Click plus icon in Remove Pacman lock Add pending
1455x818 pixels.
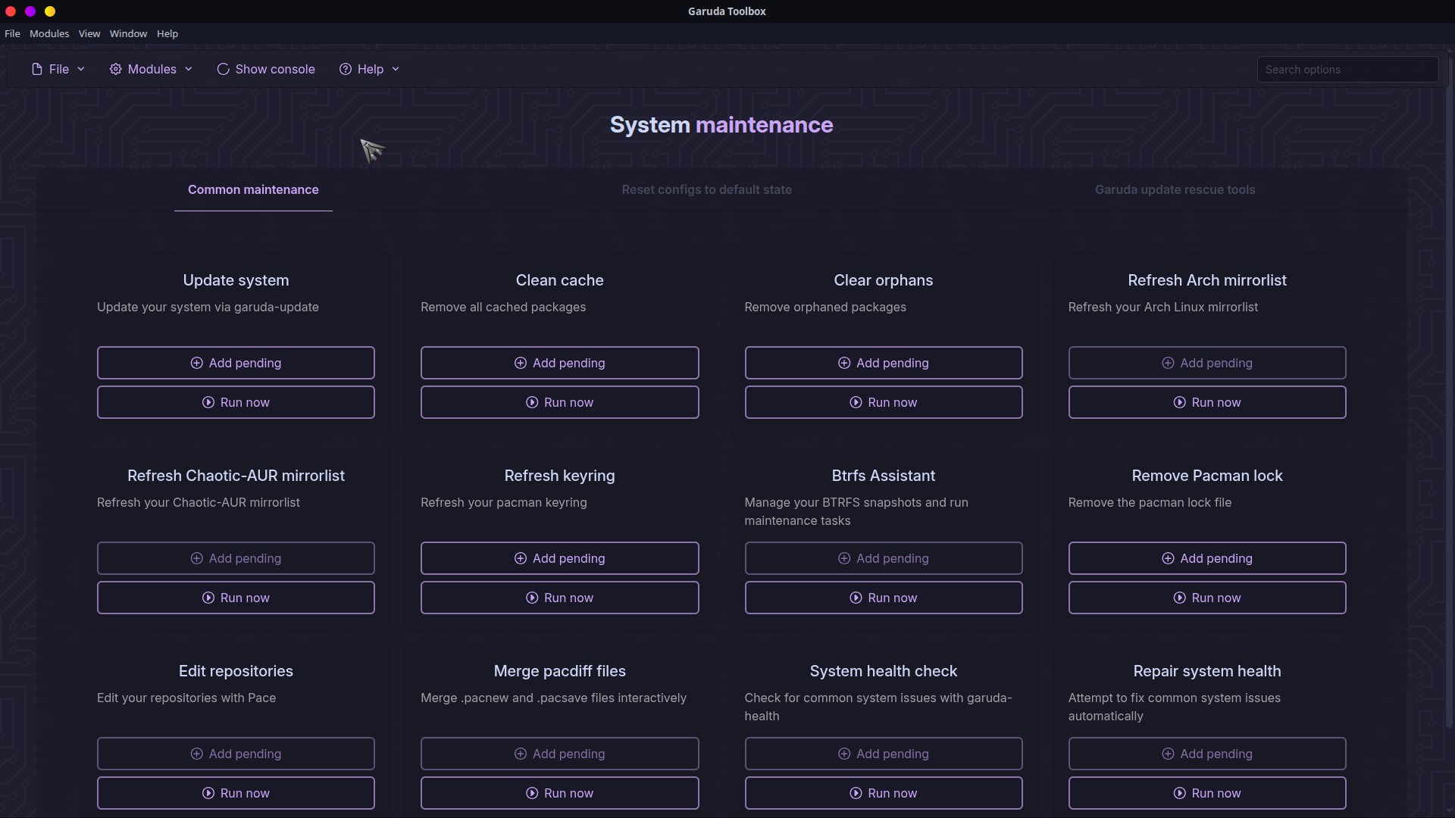[x=1168, y=558]
